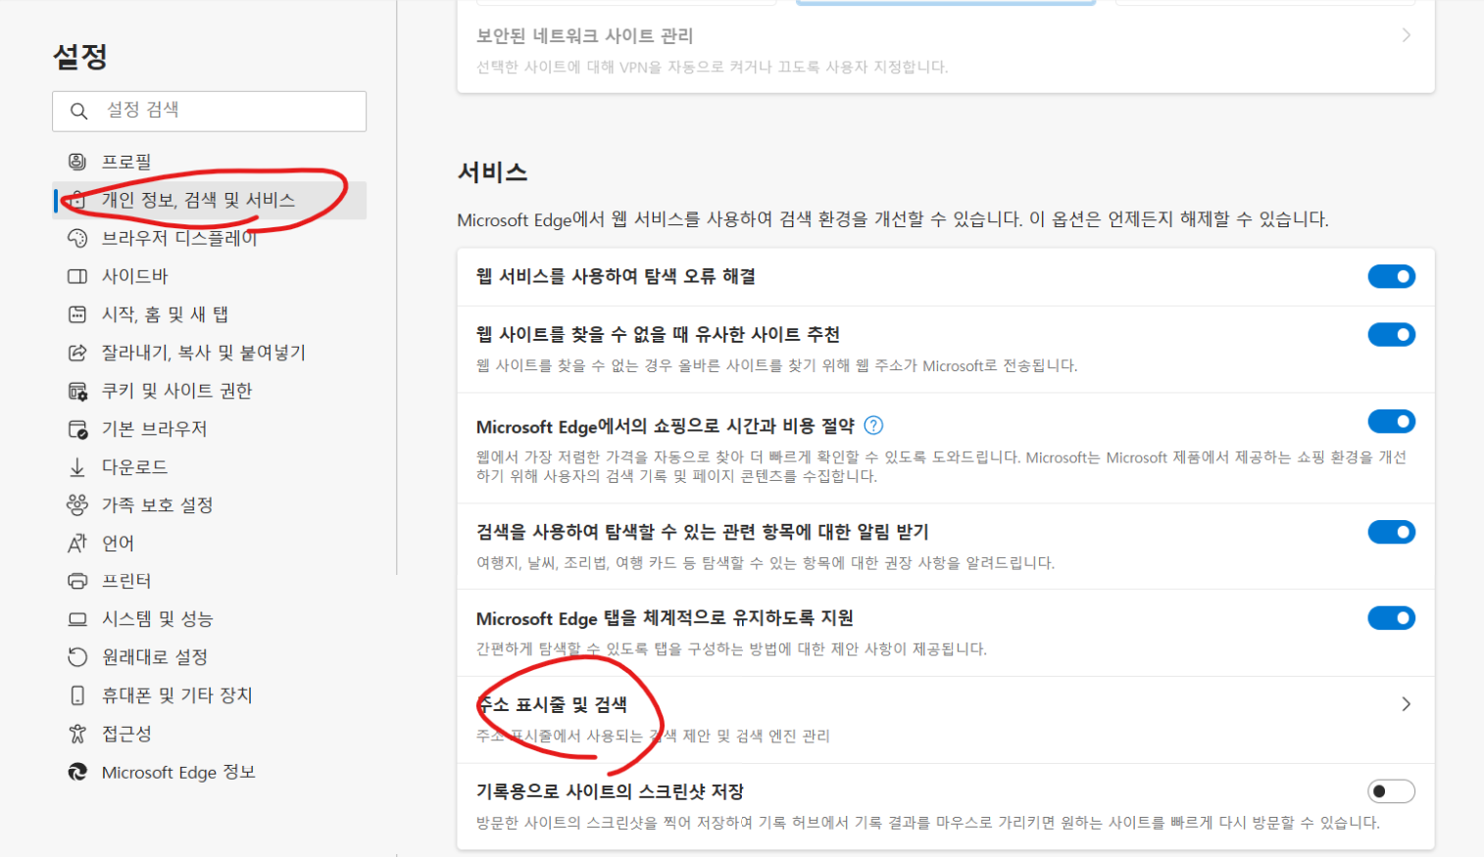Disable Microsoft Edge 쇼핑 시간과 비용 절약 switch
Viewport: 1484px width, 857px height.
coord(1392,421)
